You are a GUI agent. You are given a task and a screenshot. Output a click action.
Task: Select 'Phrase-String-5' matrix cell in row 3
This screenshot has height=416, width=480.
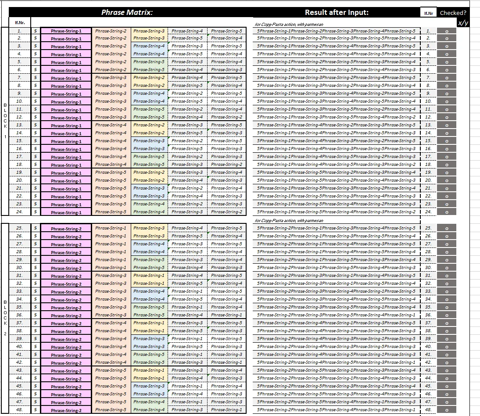(x=226, y=46)
